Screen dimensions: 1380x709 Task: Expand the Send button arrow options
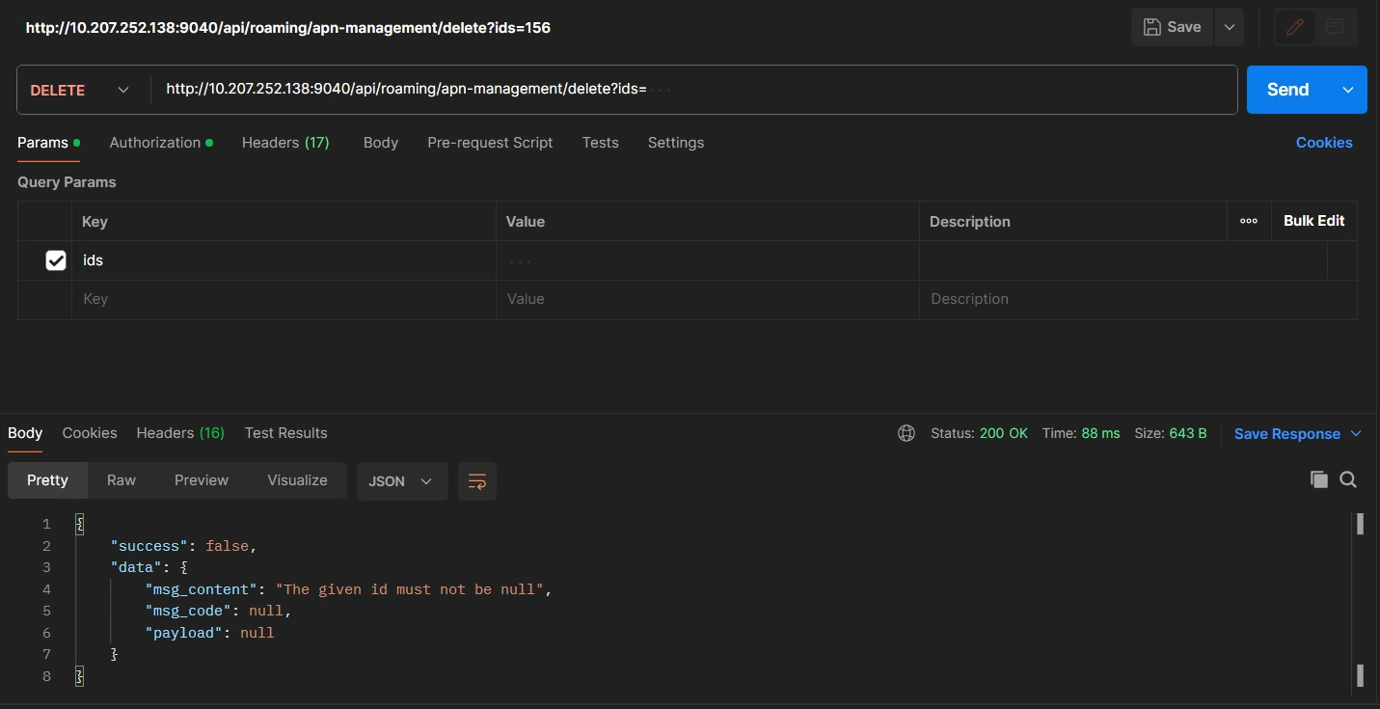(1348, 90)
